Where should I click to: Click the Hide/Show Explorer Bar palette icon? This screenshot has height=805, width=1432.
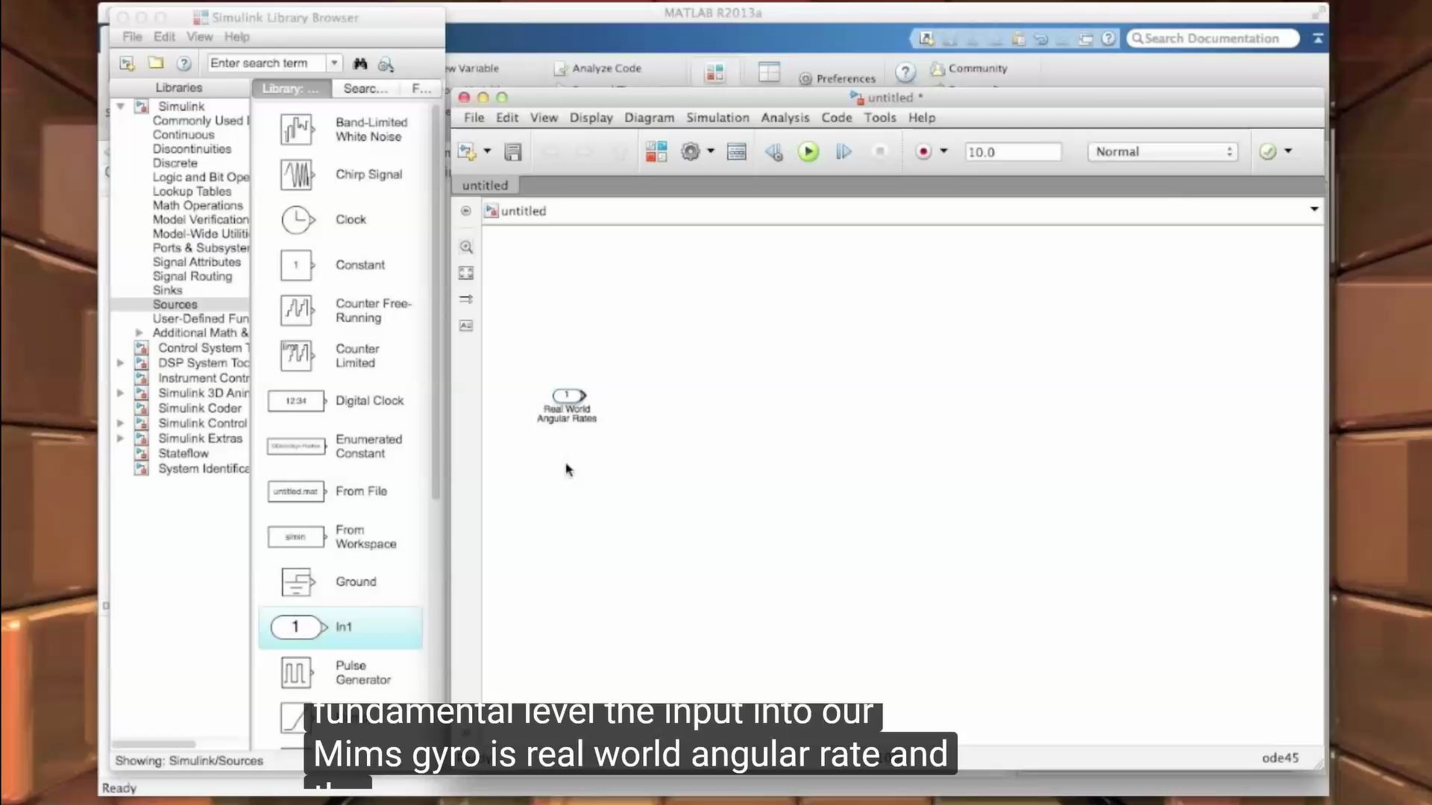(x=466, y=211)
